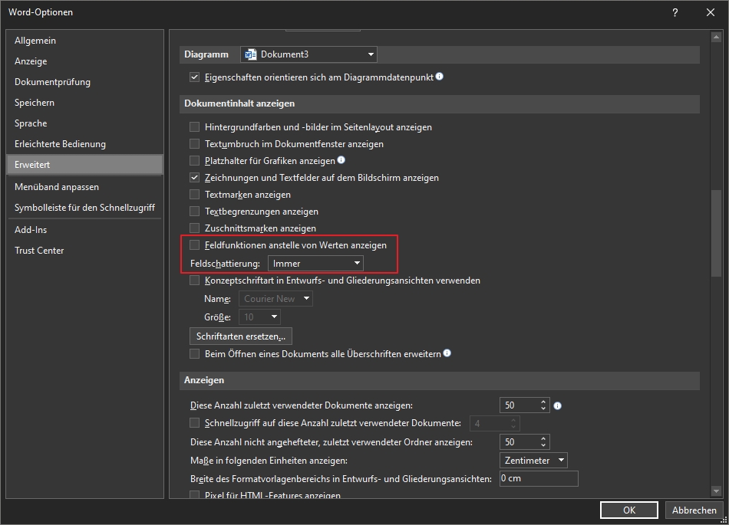Viewport: 729px width, 525px height.
Task: Open the Trust Center category
Action: [84, 250]
